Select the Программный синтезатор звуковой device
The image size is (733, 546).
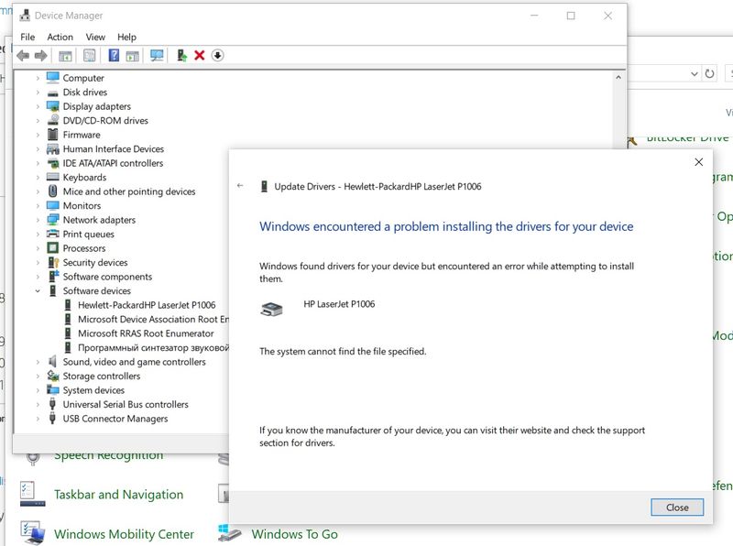tap(153, 348)
